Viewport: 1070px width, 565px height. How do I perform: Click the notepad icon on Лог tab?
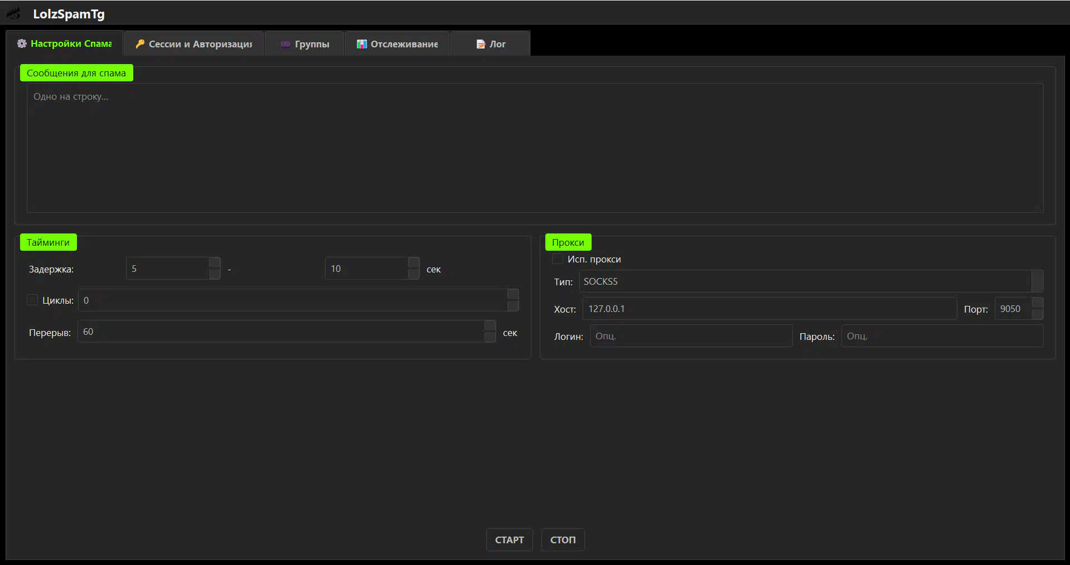point(481,45)
